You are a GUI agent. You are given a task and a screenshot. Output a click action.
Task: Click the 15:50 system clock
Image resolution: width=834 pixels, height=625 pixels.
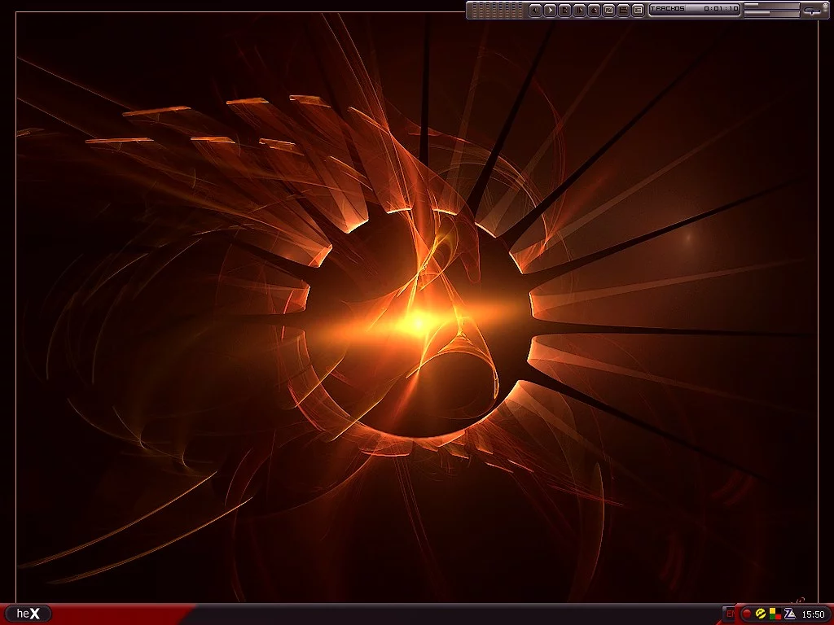814,614
